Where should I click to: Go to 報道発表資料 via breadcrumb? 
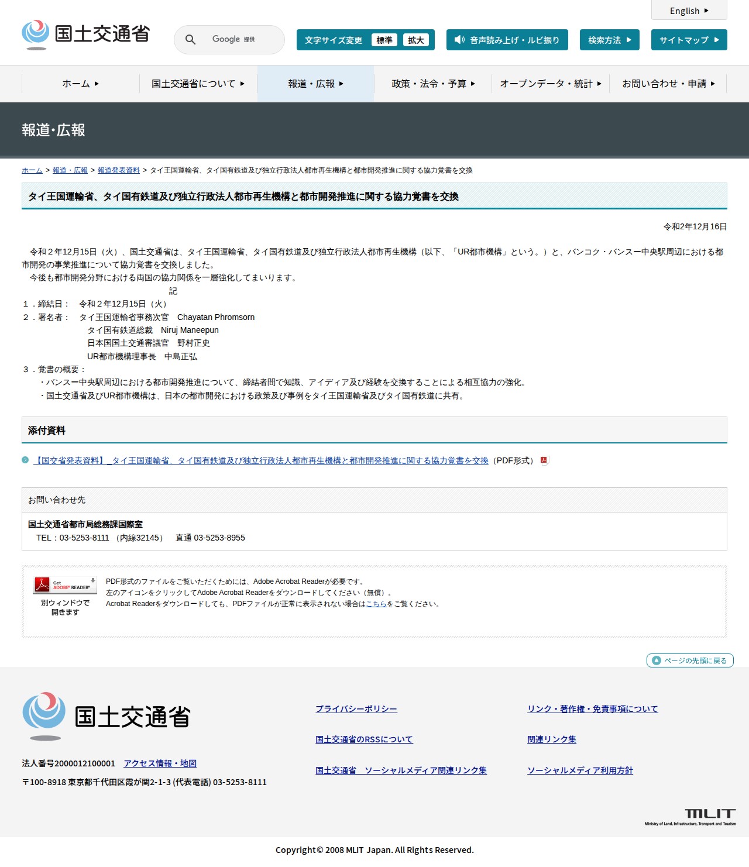click(119, 170)
